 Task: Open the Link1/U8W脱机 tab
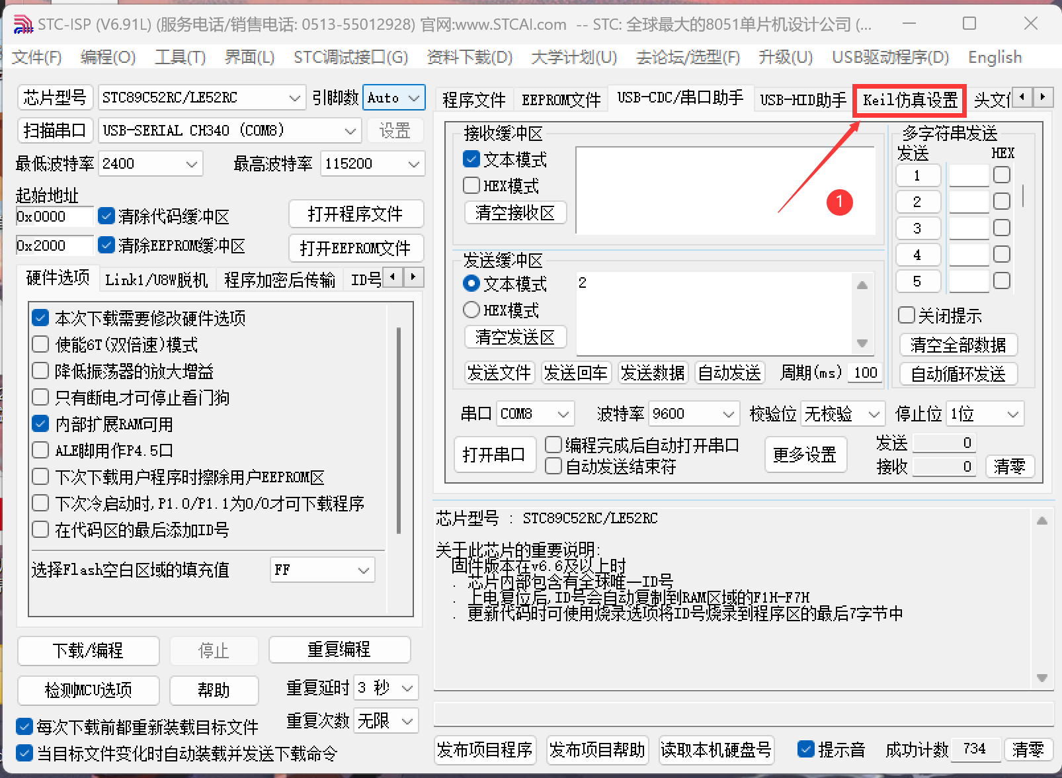coord(156,279)
